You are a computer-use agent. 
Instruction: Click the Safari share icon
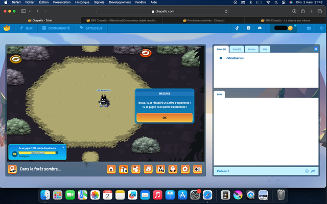pyautogui.click(x=302, y=11)
